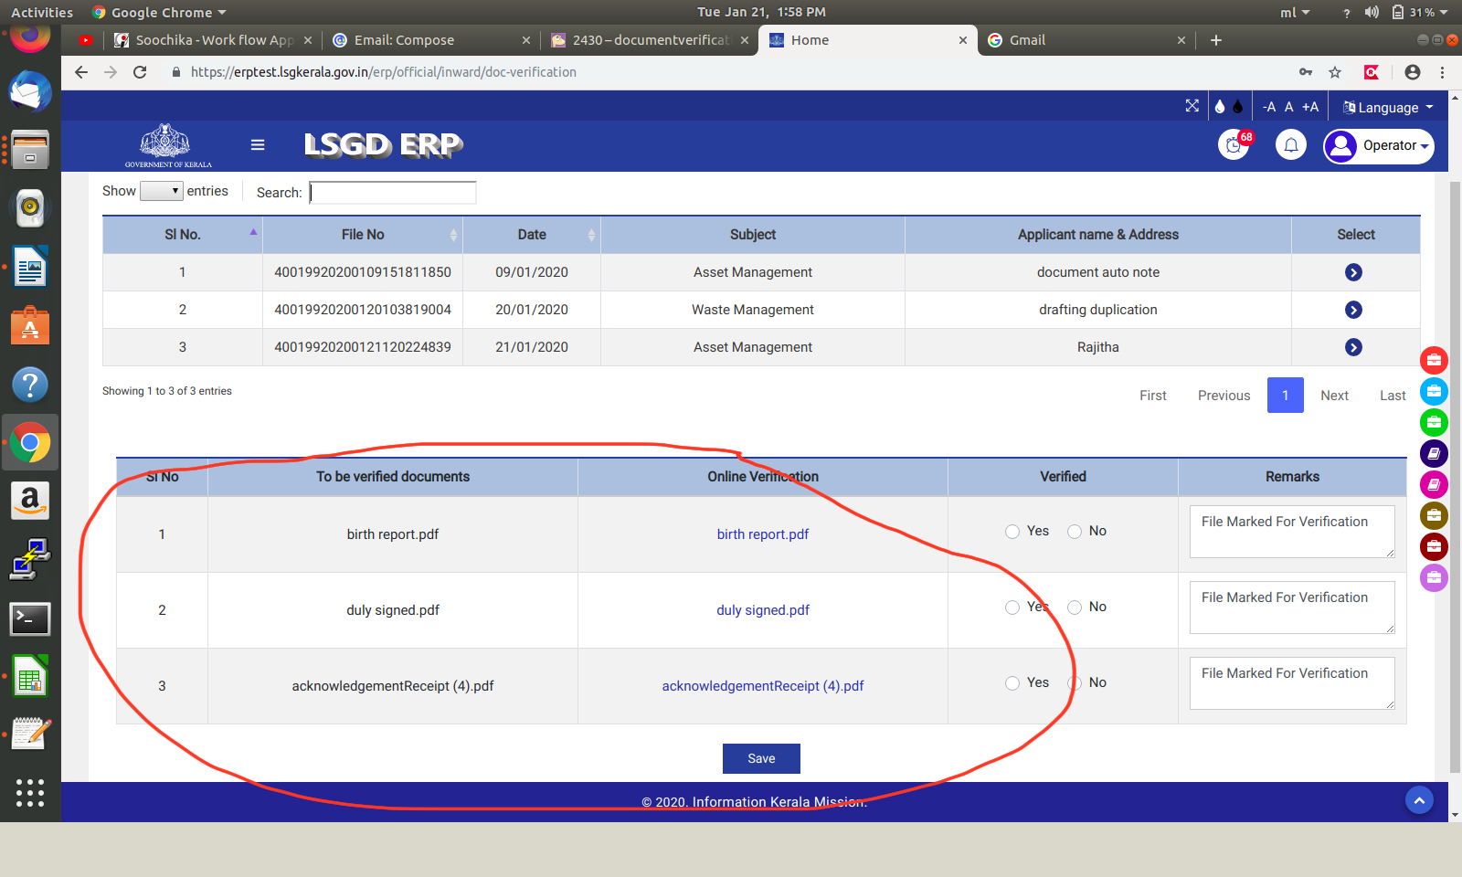Screen dimensions: 1462x877
Task: Select No for duly signed.pdf verification
Action: tap(1075, 608)
